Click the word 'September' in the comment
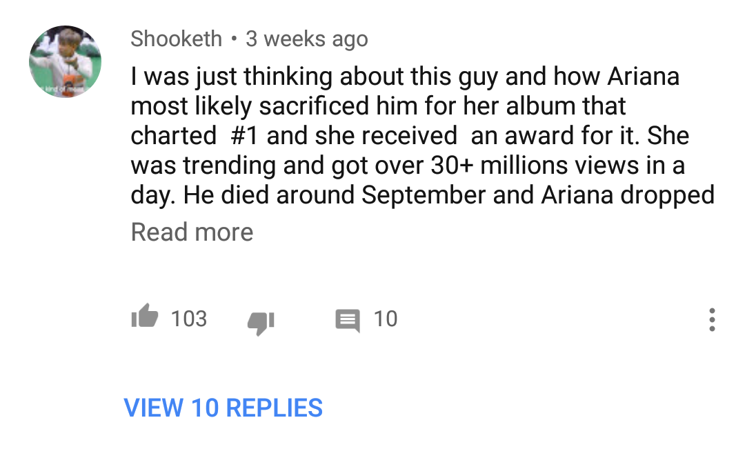 424,195
